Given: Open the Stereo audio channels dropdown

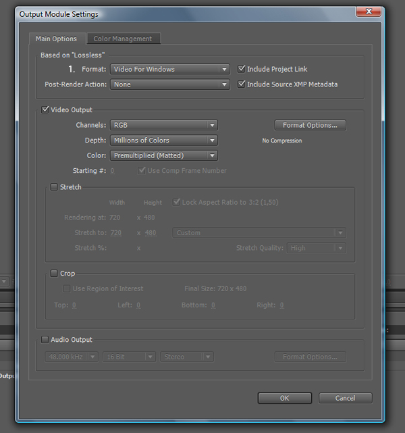Looking at the screenshot, I should [x=187, y=357].
